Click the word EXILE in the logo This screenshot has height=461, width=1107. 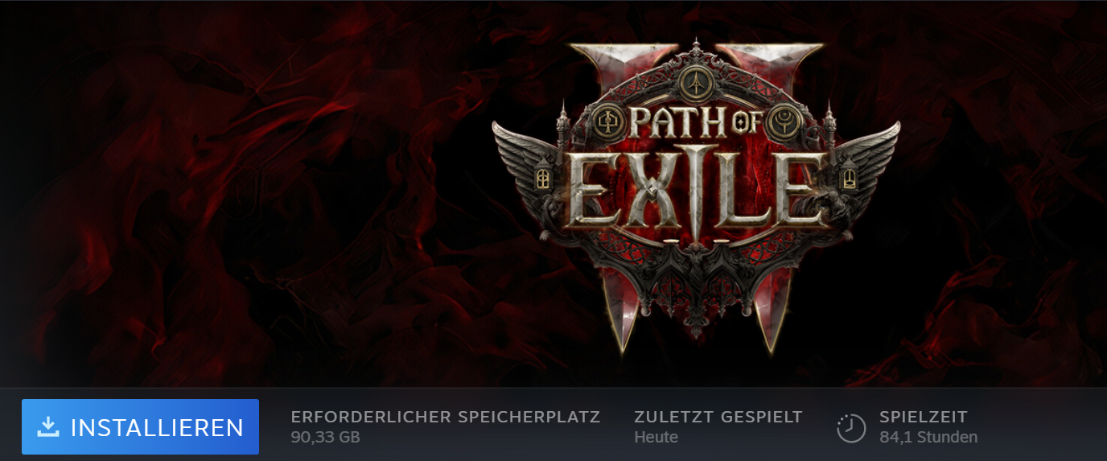coord(696,189)
